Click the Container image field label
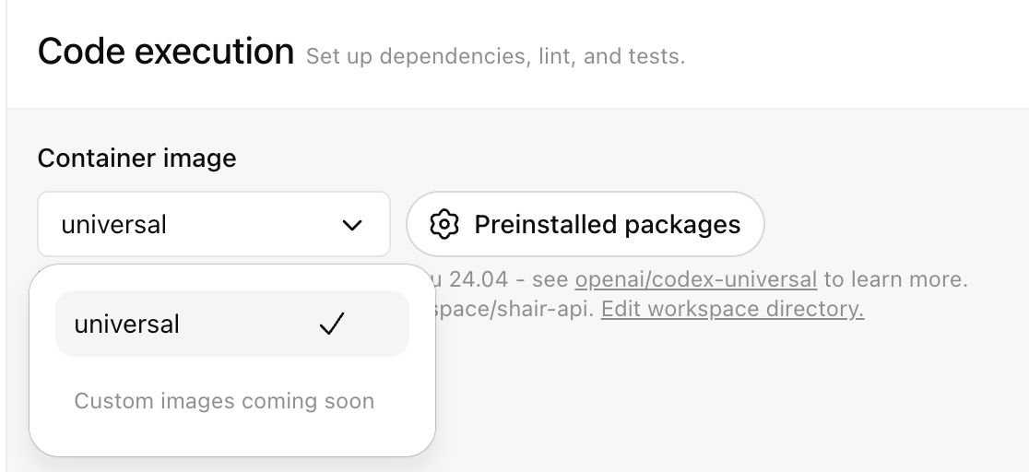The height and width of the screenshot is (472, 1029). click(x=136, y=158)
